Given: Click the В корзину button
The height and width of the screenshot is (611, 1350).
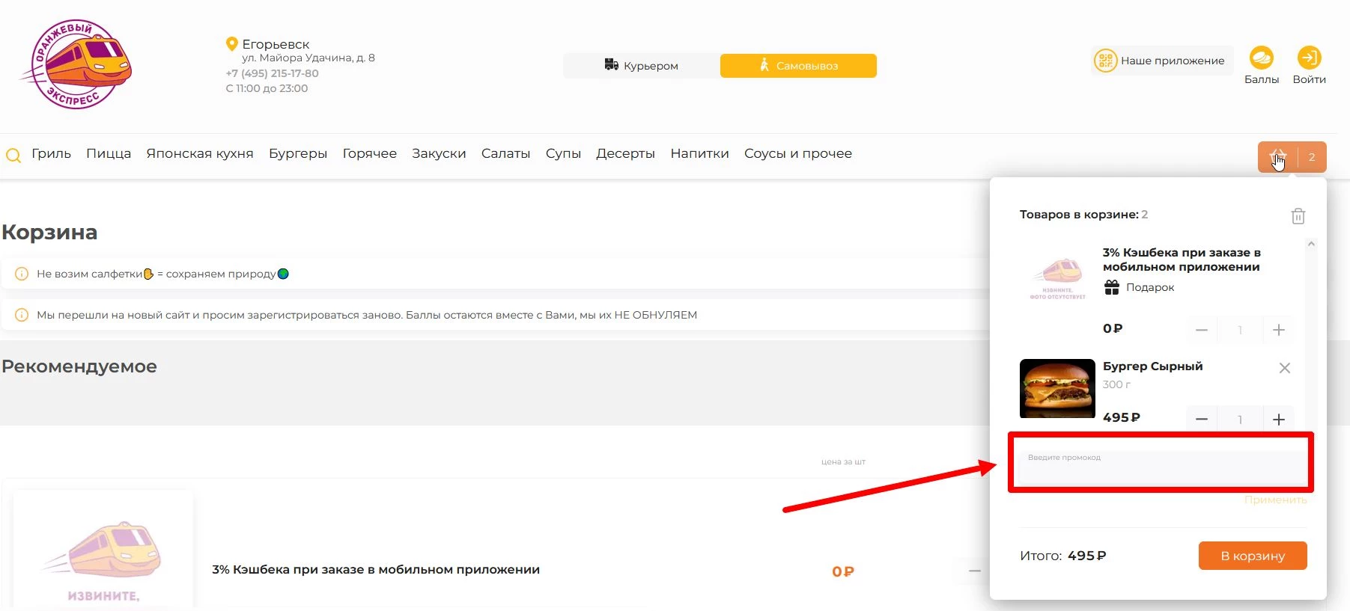Looking at the screenshot, I should point(1253,556).
